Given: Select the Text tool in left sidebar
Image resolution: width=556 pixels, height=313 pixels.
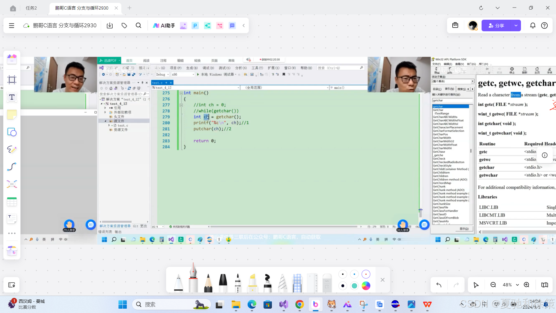Looking at the screenshot, I should 12,97.
